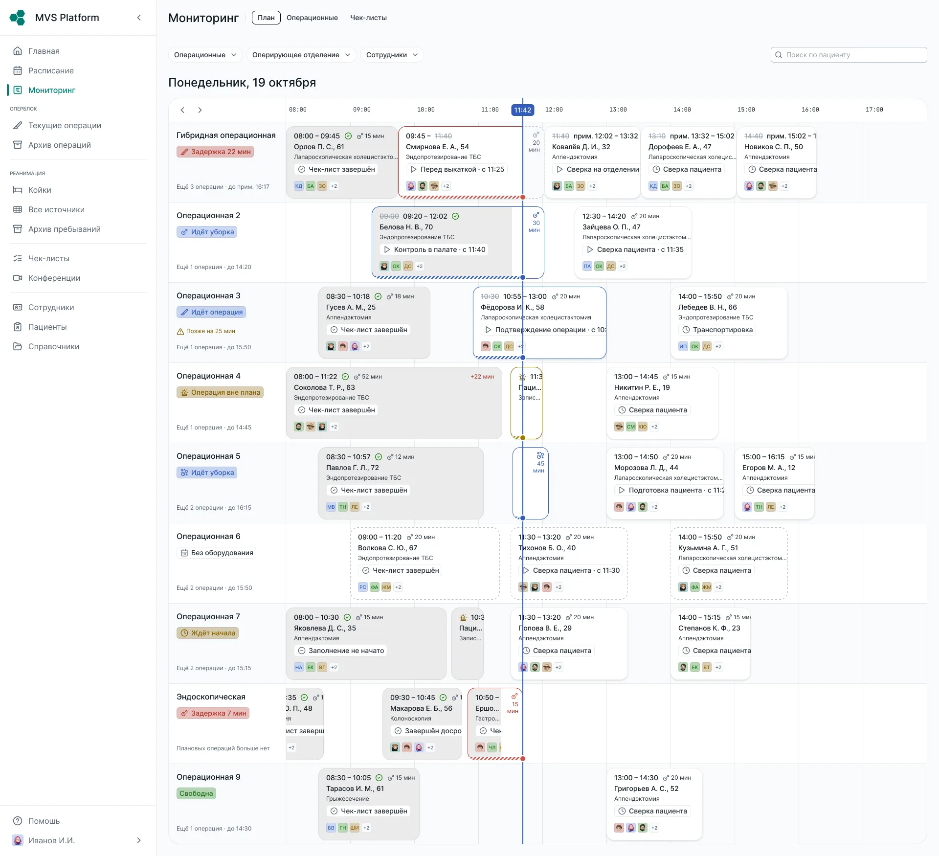
Task: Open the Чек-листы list icon
Action: pyautogui.click(x=18, y=258)
